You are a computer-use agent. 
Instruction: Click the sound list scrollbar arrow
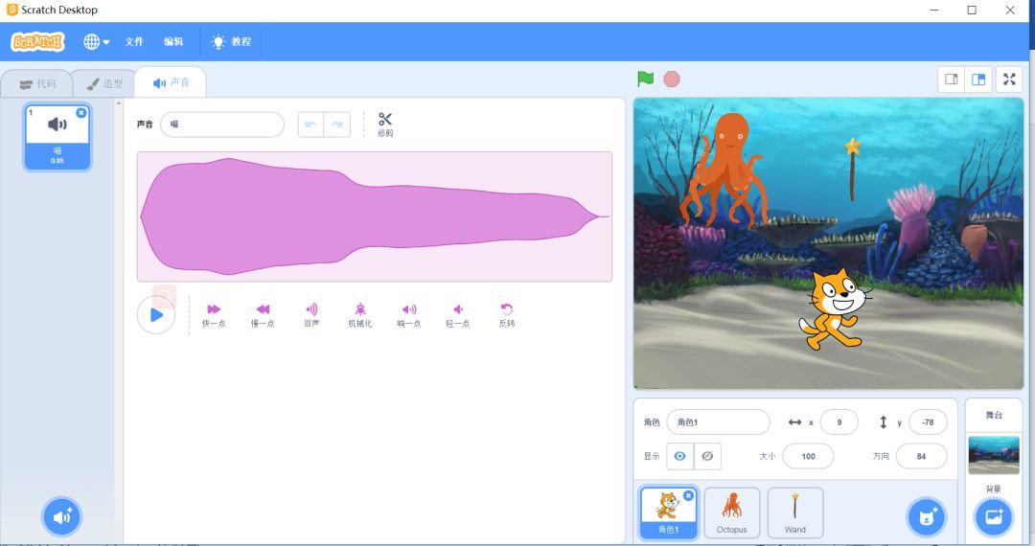tap(119, 102)
